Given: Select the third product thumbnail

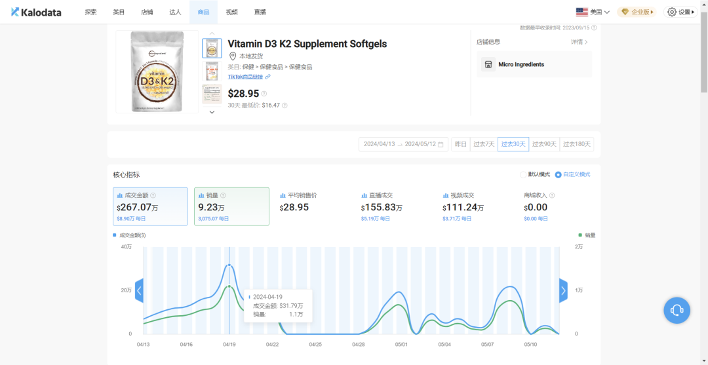Looking at the screenshot, I should click(x=212, y=94).
